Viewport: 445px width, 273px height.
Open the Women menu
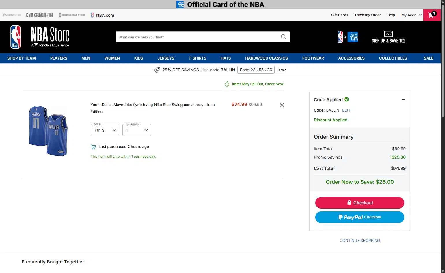click(112, 58)
